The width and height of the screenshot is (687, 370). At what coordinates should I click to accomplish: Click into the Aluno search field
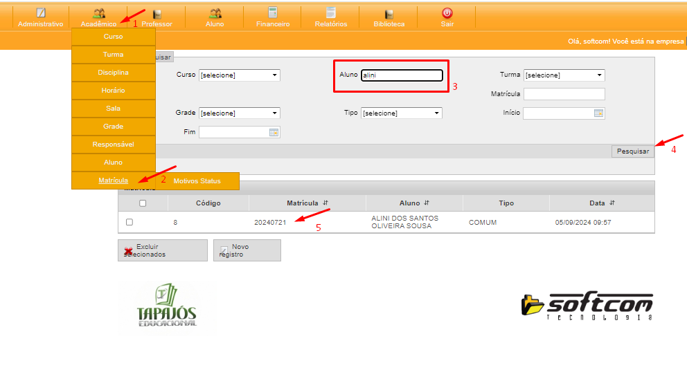[x=402, y=75]
